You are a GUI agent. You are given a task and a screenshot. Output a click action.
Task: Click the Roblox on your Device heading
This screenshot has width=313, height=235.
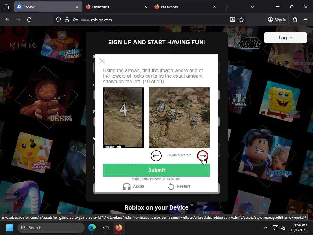[156, 207]
